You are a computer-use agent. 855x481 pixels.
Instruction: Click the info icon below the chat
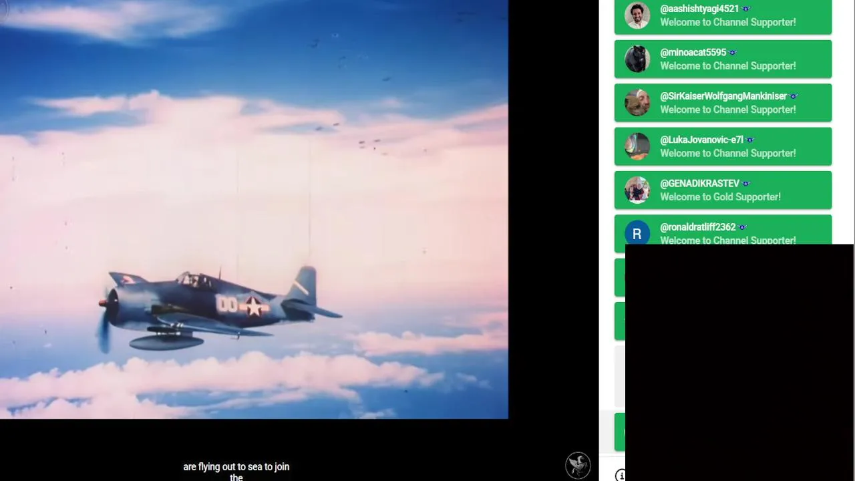pos(621,475)
